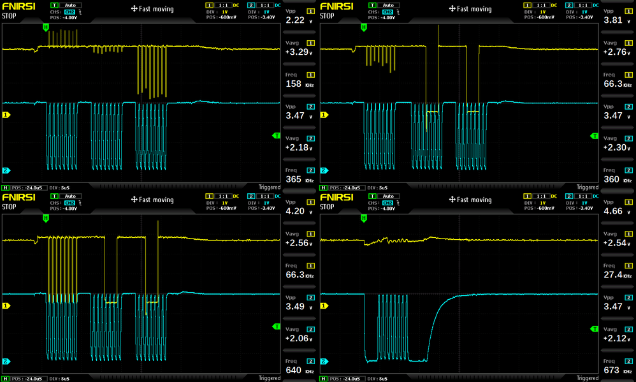Click yellow channel 1 badge in Vpp 3.81 V panel header
The image size is (636, 382).
pyautogui.click(x=527, y=5)
